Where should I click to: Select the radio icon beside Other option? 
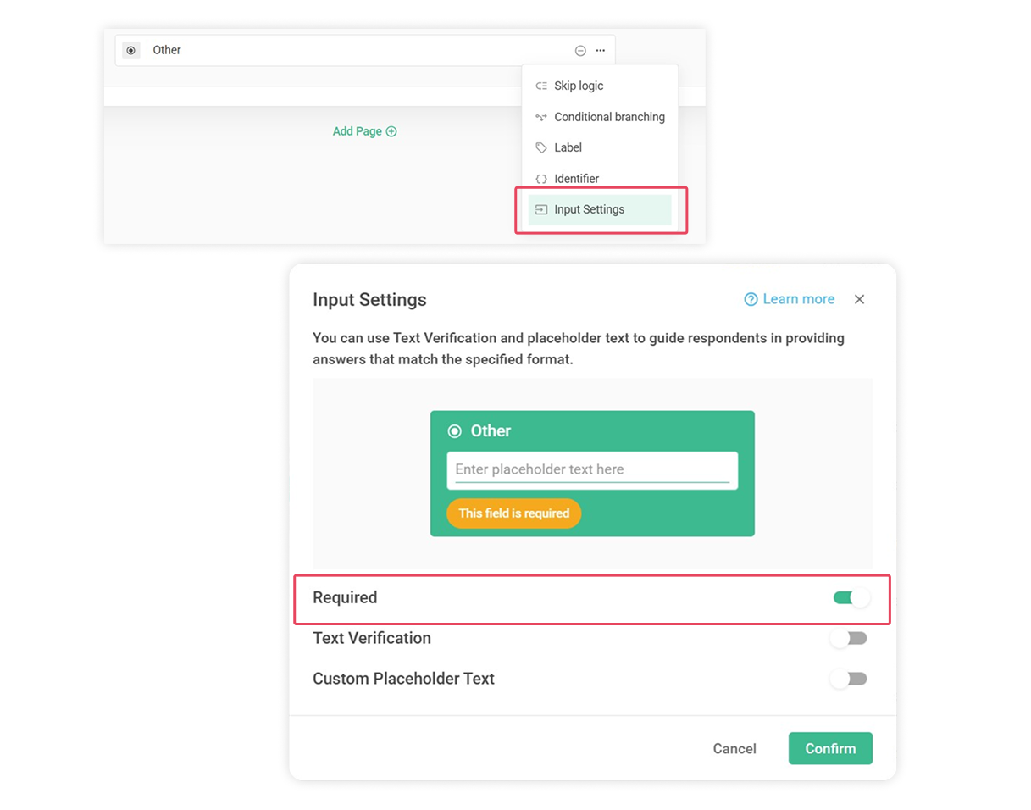[x=130, y=51]
